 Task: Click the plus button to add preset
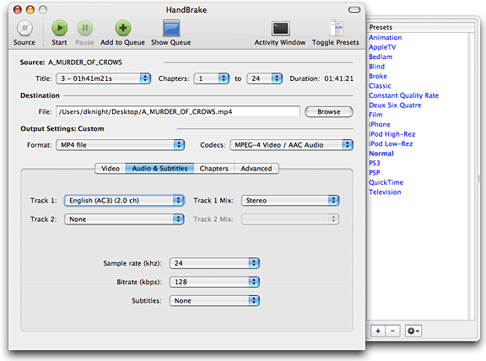(378, 331)
